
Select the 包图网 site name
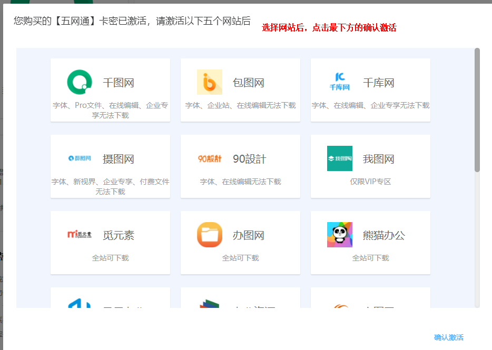249,83
